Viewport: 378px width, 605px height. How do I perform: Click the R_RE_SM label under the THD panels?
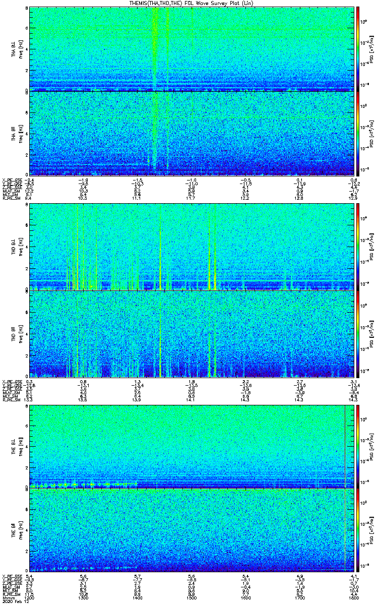10,399
